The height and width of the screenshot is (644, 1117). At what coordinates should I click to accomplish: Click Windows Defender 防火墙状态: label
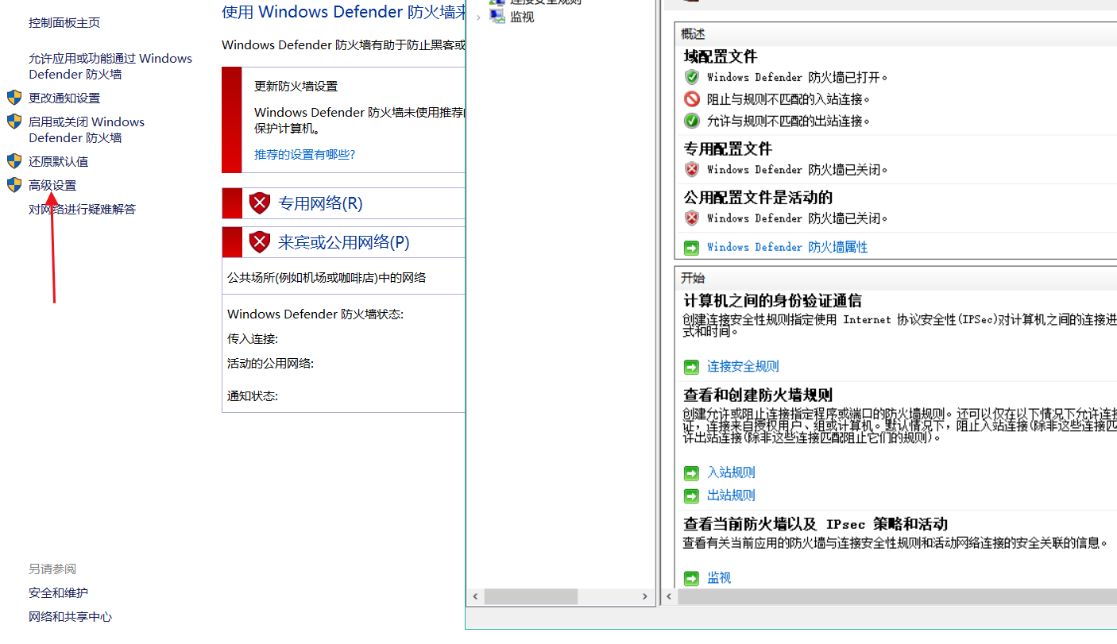(315, 314)
